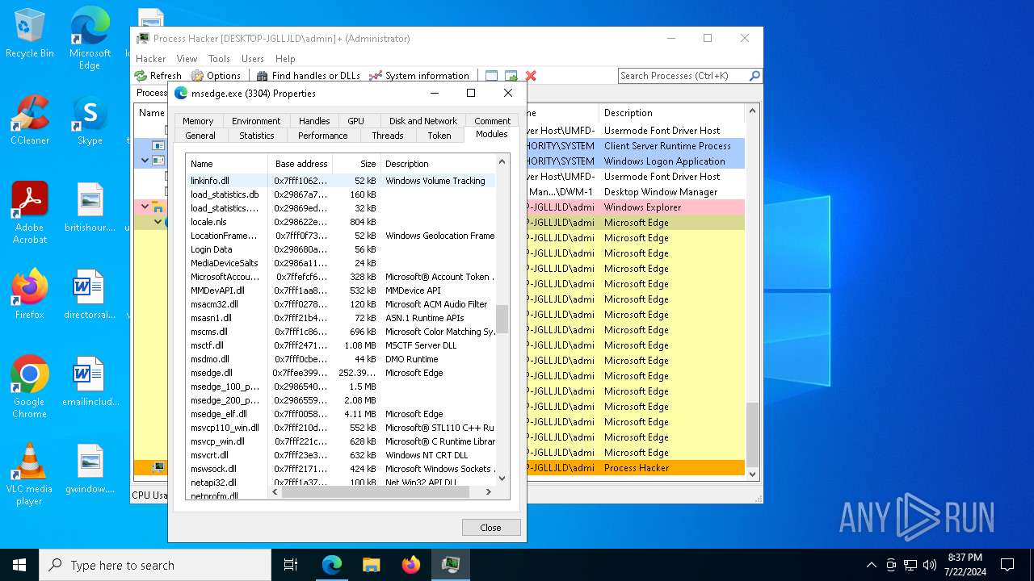Sort modules by the Name column header
The width and height of the screenshot is (1034, 581).
point(227,164)
